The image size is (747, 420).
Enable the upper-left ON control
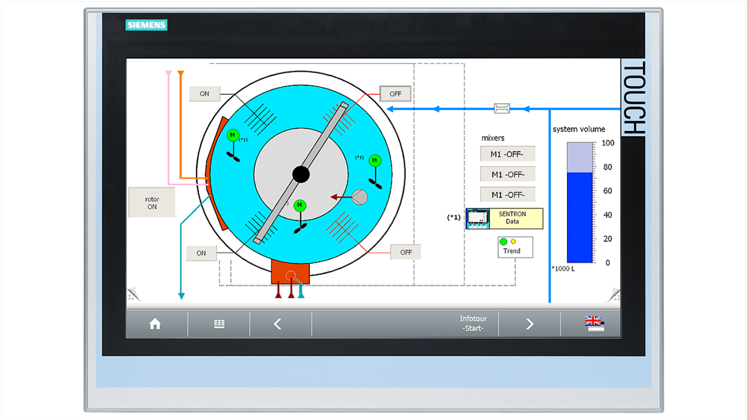(204, 93)
